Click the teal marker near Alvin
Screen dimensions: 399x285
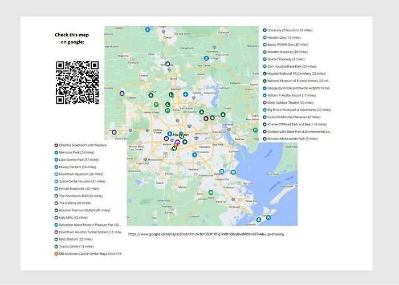coord(211,193)
